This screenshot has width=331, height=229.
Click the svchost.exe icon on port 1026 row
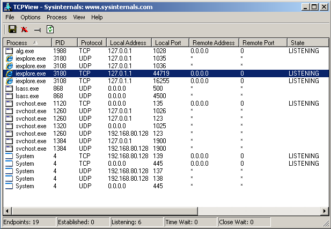click(x=9, y=111)
